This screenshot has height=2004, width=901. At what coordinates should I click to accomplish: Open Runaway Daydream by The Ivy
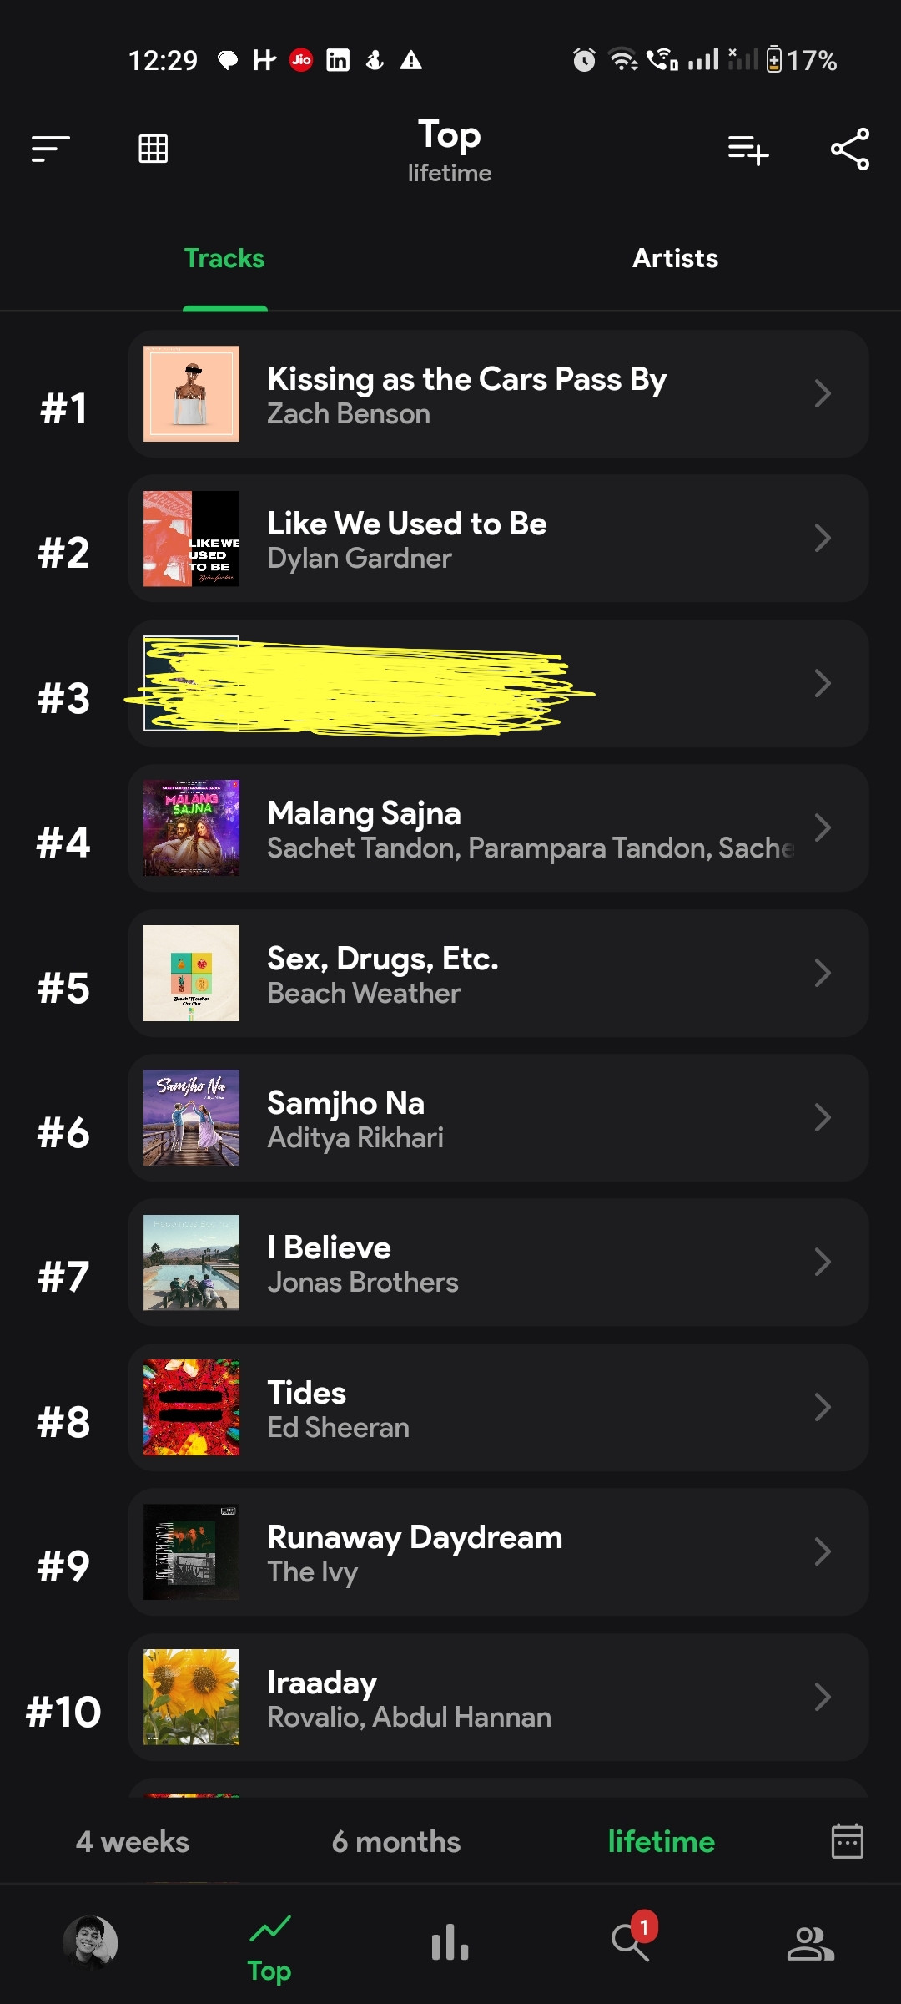click(498, 1551)
